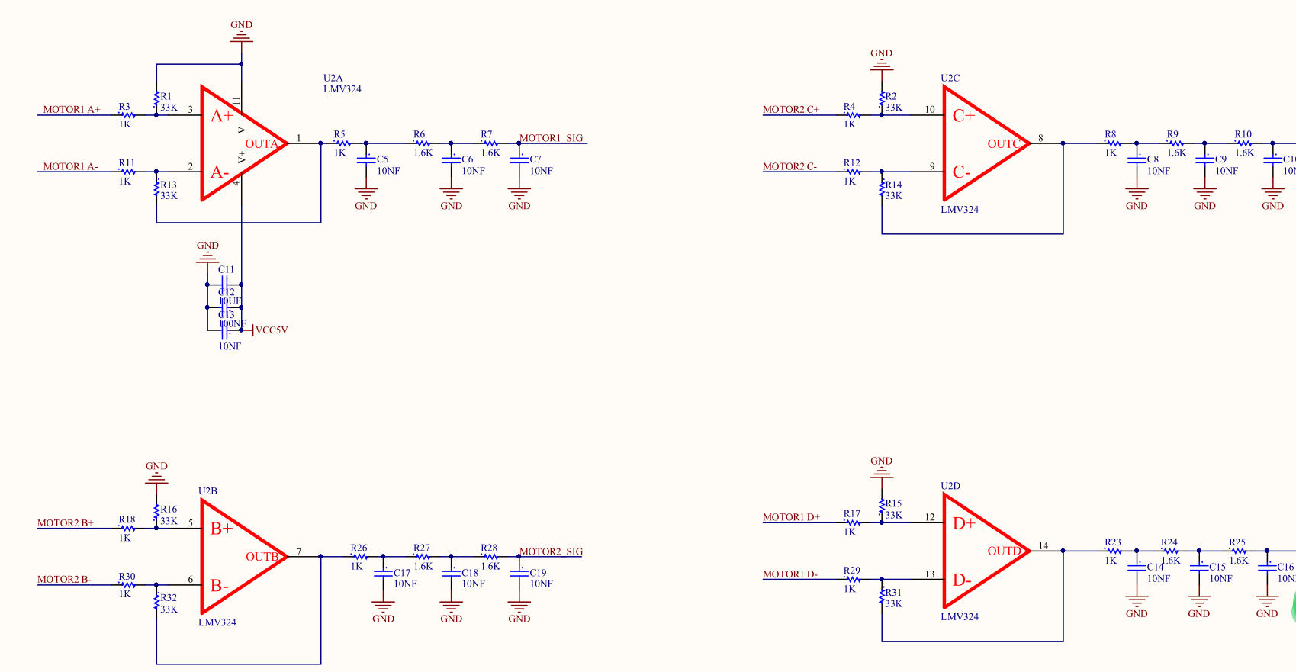Screen dimensions: 1296x672
Task: Select capacitor C5 symbol
Action: 366,159
